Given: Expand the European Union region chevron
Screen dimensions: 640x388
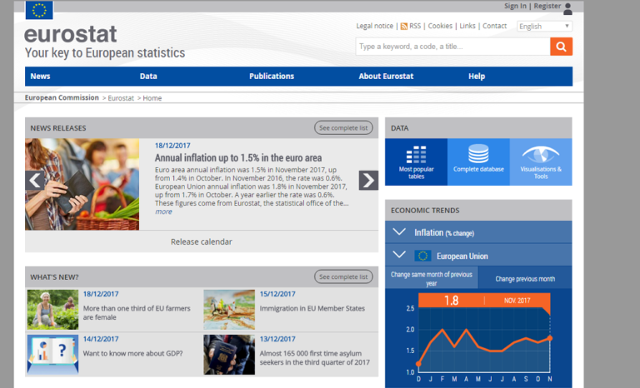Looking at the screenshot, I should click(399, 256).
